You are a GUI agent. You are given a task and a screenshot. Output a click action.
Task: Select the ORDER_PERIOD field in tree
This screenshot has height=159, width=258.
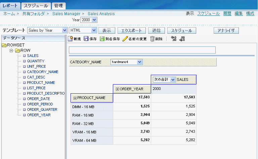40,104
